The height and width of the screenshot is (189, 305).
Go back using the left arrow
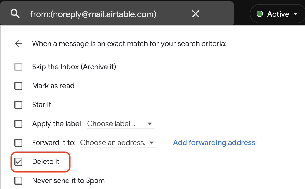pos(18,44)
